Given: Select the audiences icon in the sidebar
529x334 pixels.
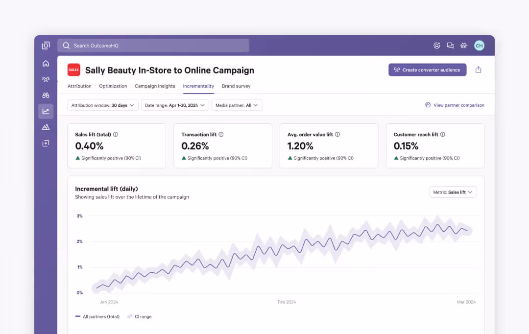Looking at the screenshot, I should click(46, 79).
